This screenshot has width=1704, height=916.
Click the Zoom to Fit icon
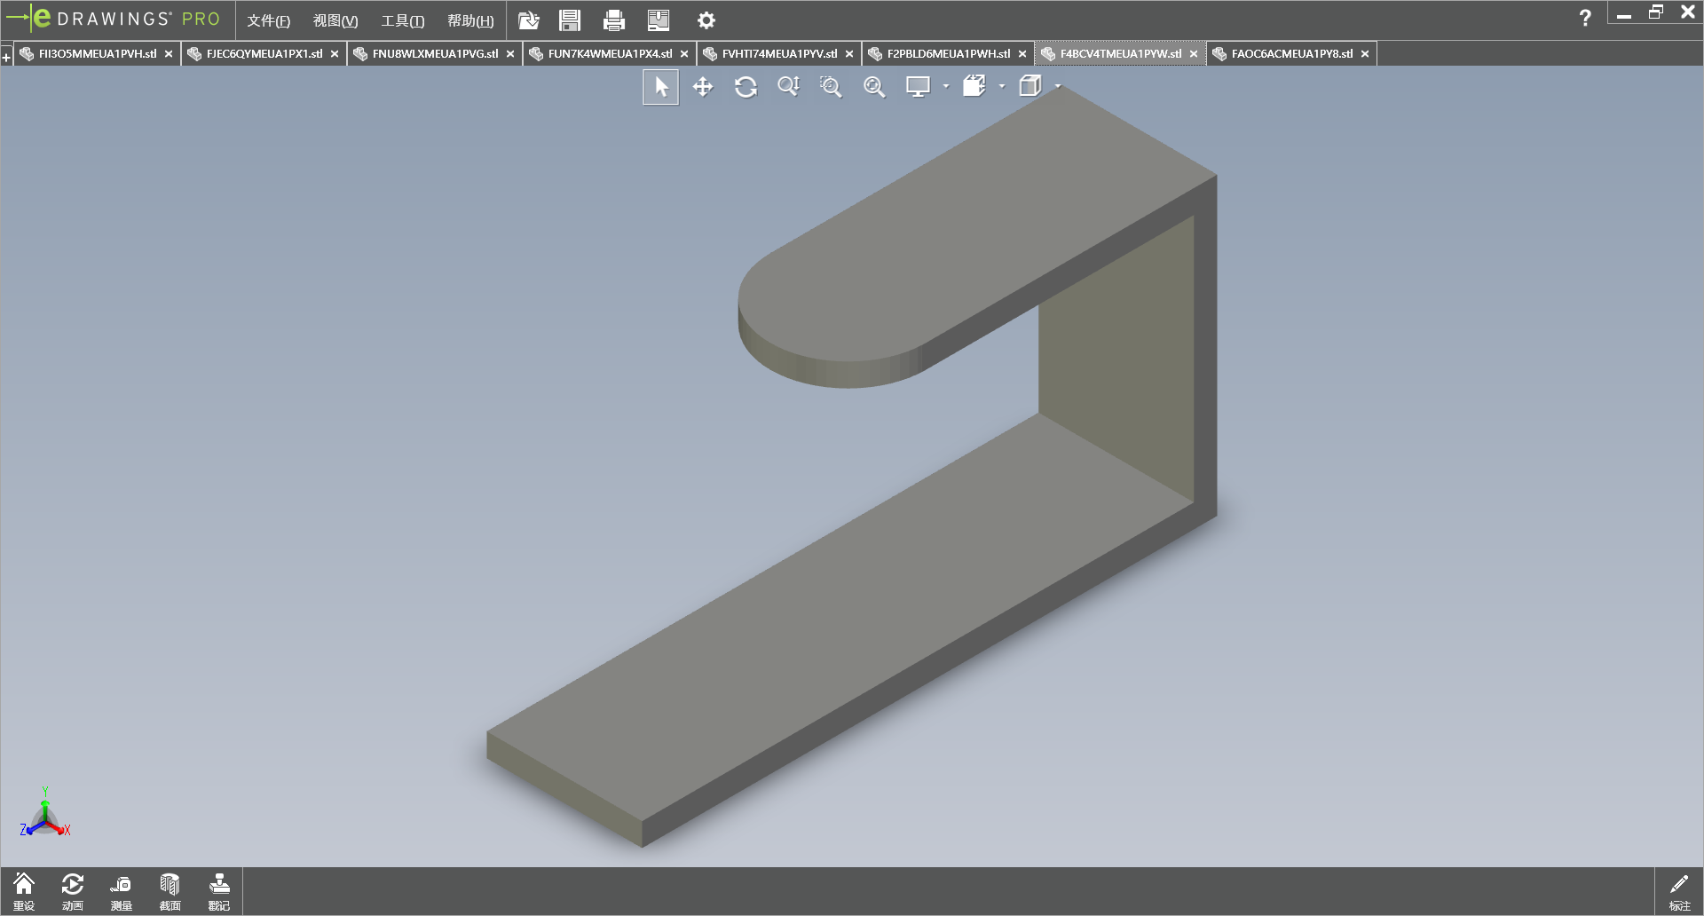874,87
